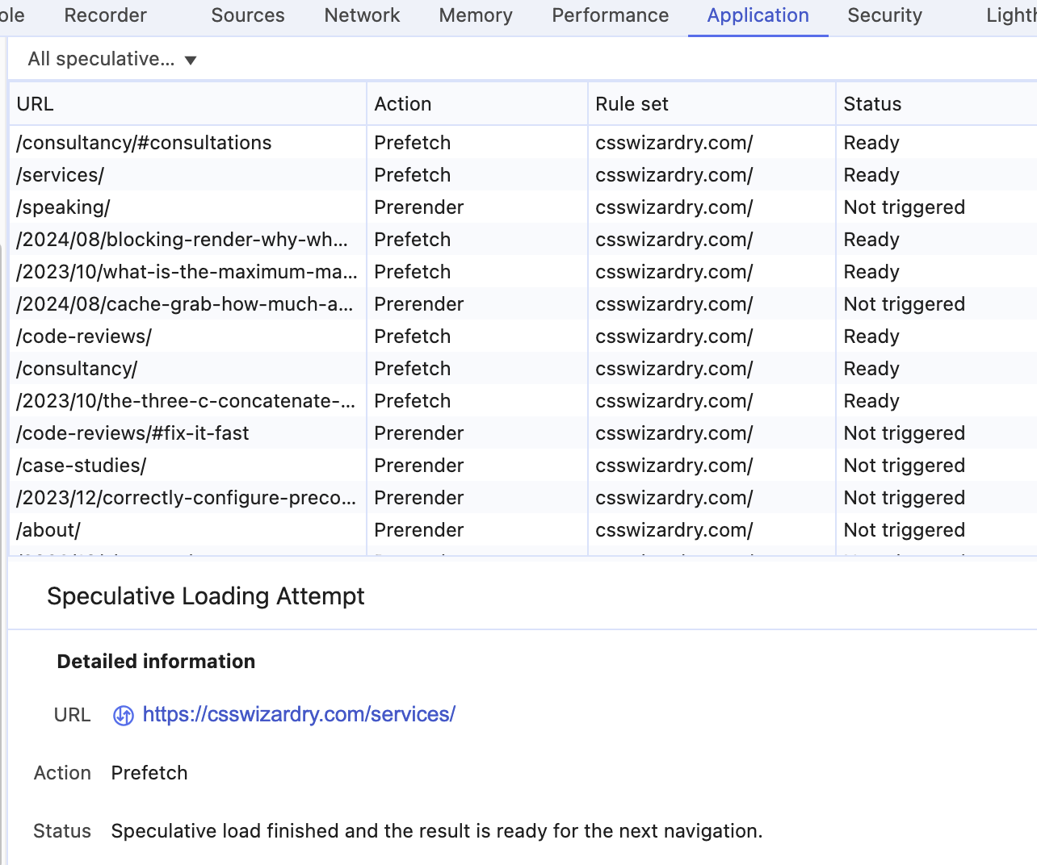Open the Network tab

pos(362,15)
